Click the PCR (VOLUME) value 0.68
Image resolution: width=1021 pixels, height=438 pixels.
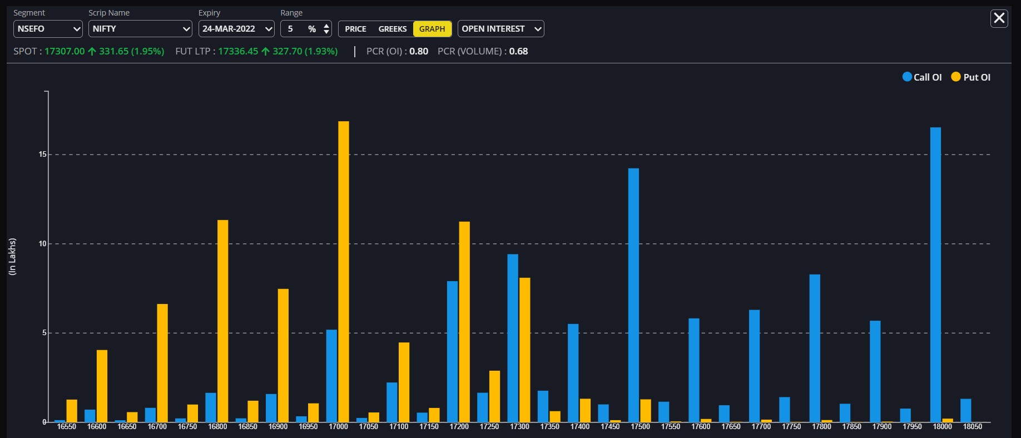[518, 51]
